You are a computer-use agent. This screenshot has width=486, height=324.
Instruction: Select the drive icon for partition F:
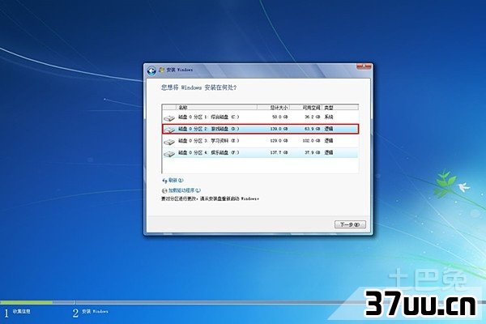pyautogui.click(x=169, y=153)
